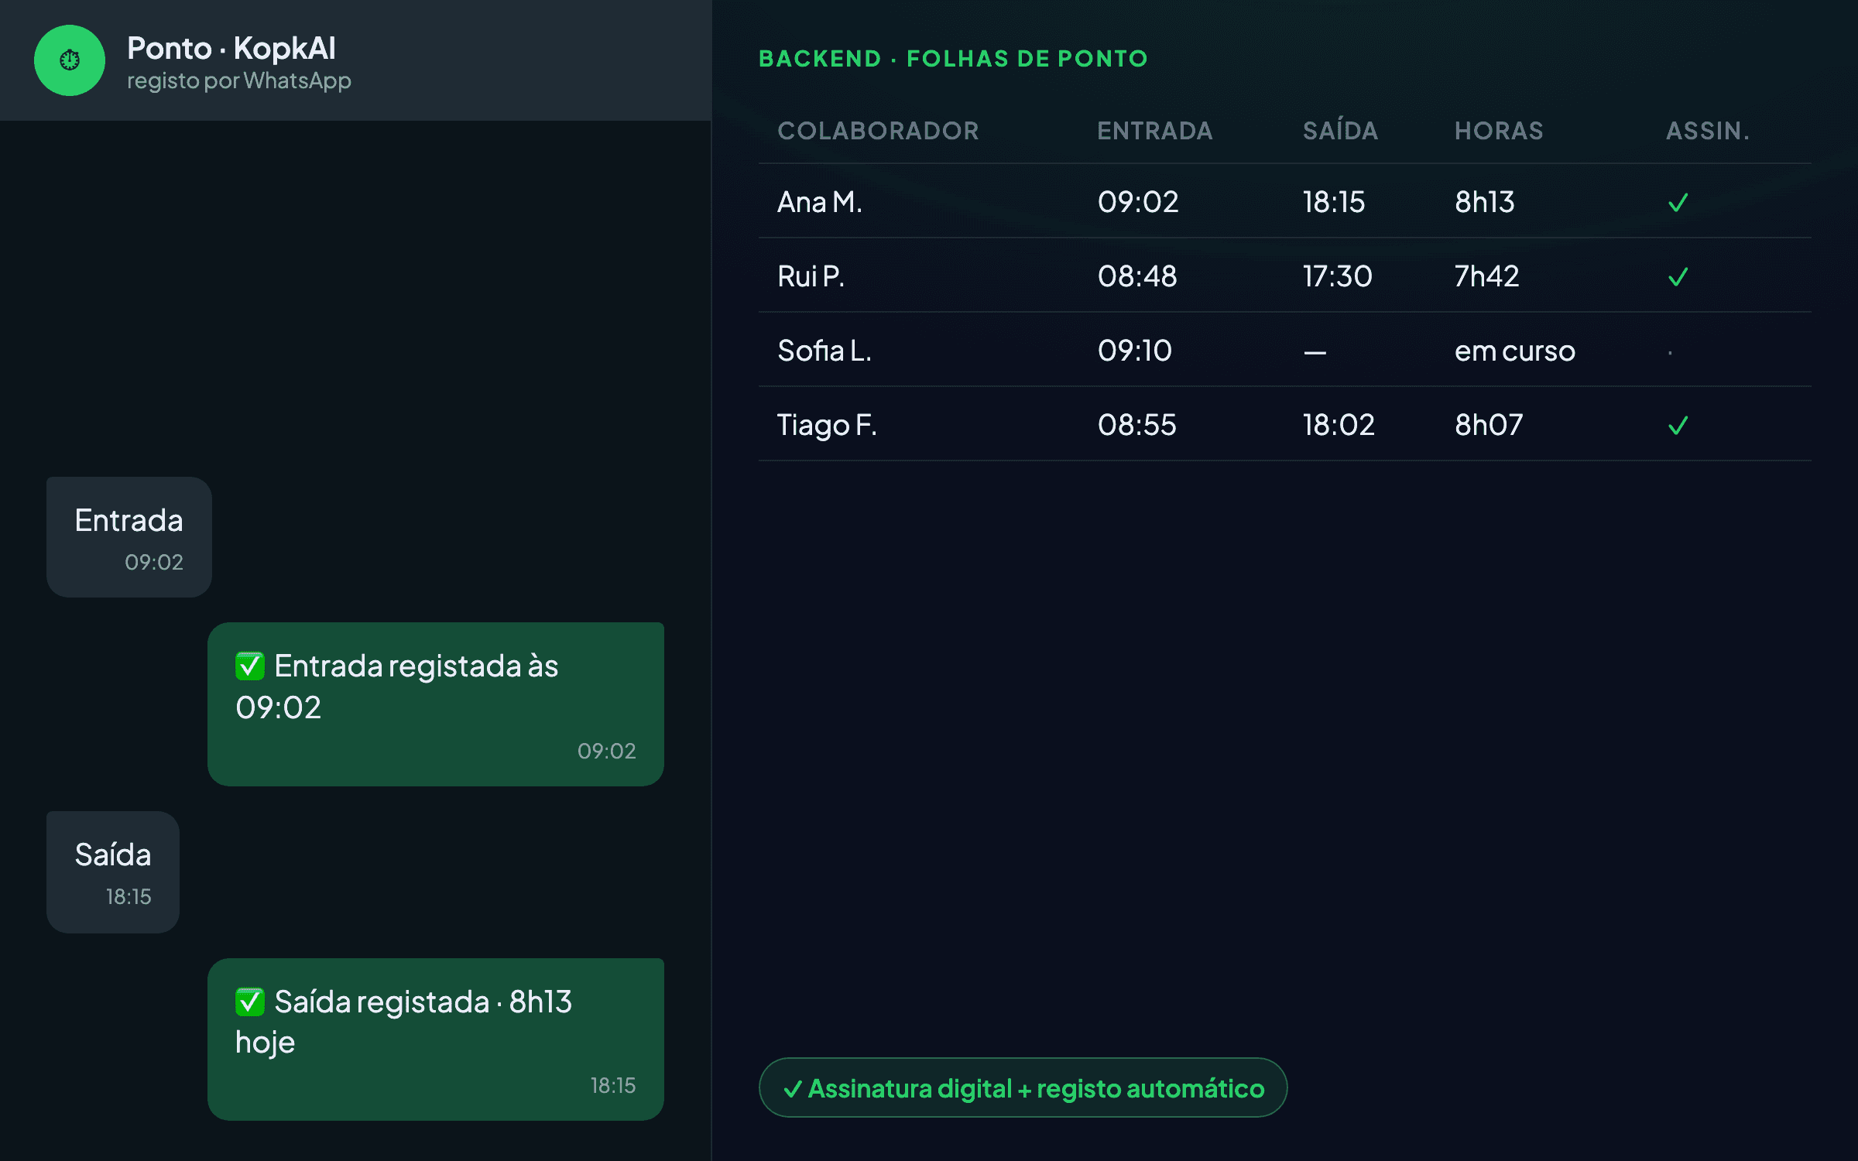
Task: Click the 'registo por WhatsApp' subtitle
Action: 239,80
